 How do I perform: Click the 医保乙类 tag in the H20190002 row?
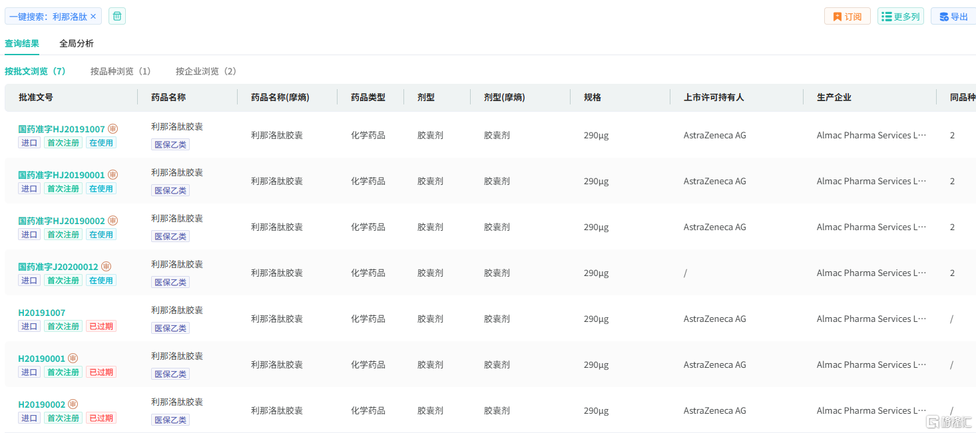(x=170, y=420)
